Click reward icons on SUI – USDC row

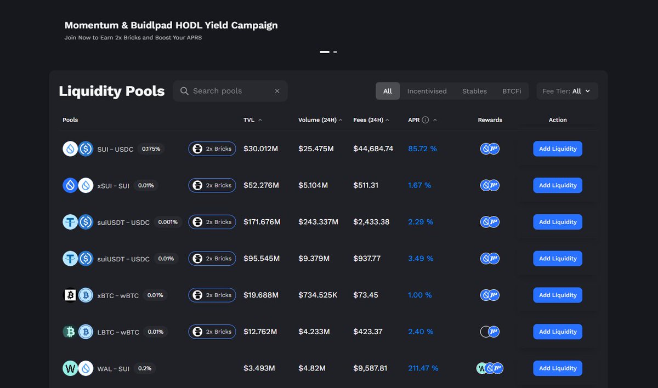[490, 149]
